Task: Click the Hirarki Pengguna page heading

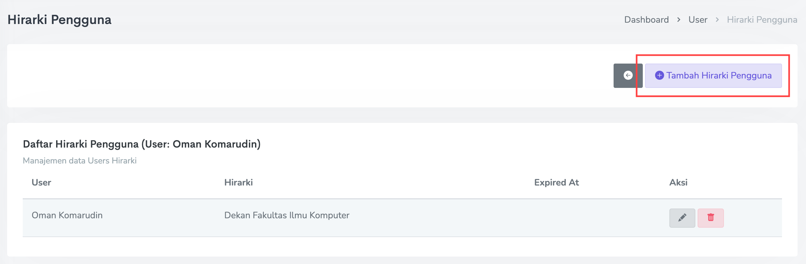Action: [x=59, y=20]
